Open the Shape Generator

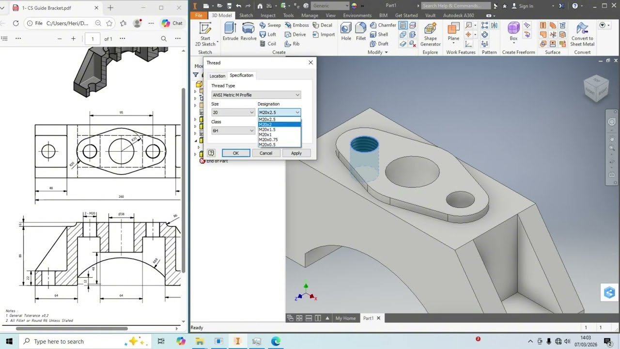(430, 34)
